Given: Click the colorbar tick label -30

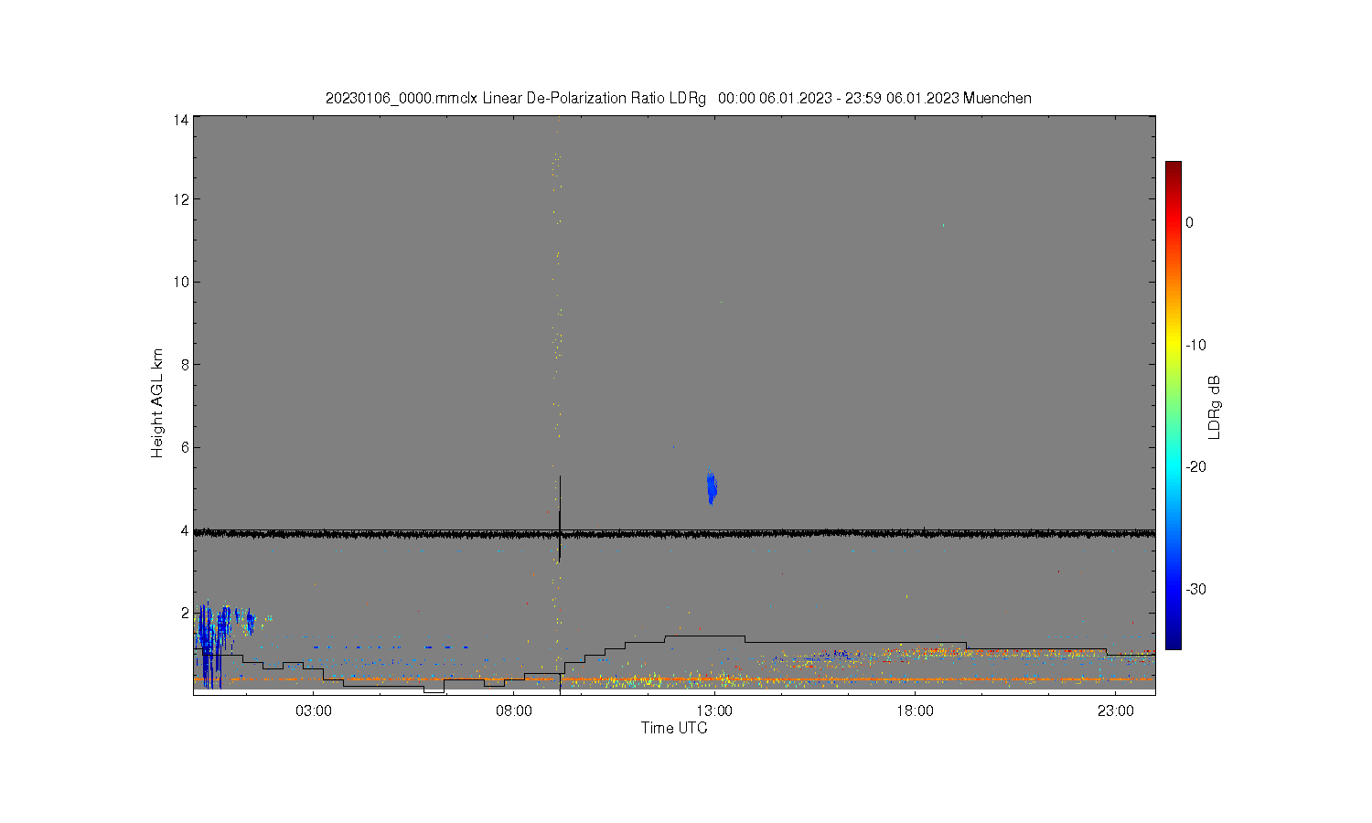Looking at the screenshot, I should (1195, 589).
